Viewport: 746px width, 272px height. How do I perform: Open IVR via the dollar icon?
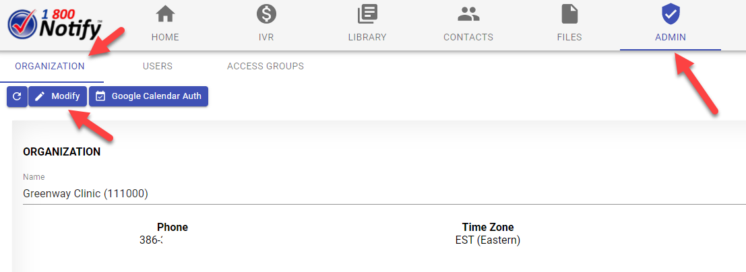[x=266, y=13]
